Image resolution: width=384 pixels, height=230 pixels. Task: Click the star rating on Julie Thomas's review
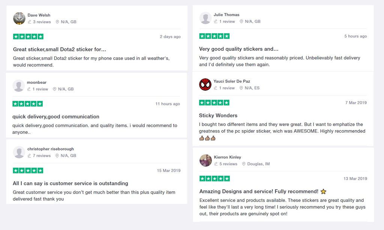(214, 36)
